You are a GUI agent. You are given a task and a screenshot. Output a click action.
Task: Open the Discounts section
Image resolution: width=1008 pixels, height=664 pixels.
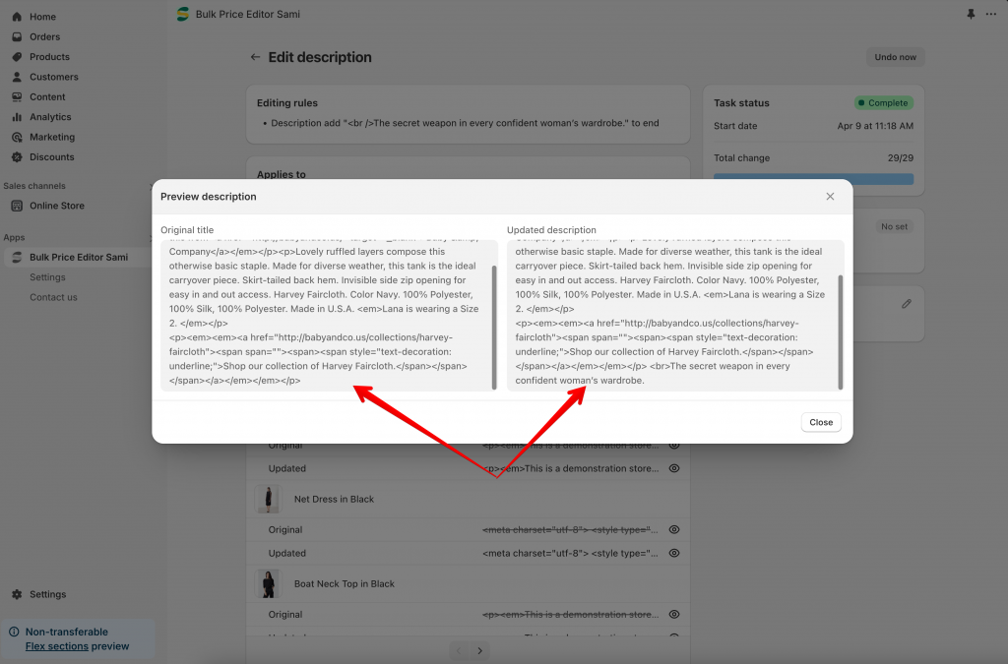click(x=51, y=156)
